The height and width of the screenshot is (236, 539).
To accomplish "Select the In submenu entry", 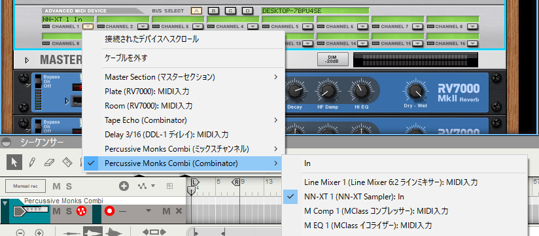I will click(405, 163).
